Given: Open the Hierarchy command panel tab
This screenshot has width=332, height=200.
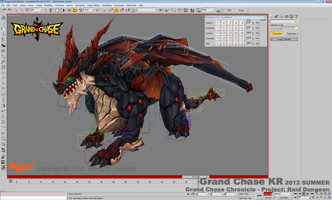Looking at the screenshot, I should (281, 17).
